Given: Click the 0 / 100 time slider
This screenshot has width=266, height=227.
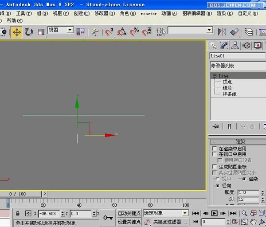Looking at the screenshot, I should tap(17, 194).
